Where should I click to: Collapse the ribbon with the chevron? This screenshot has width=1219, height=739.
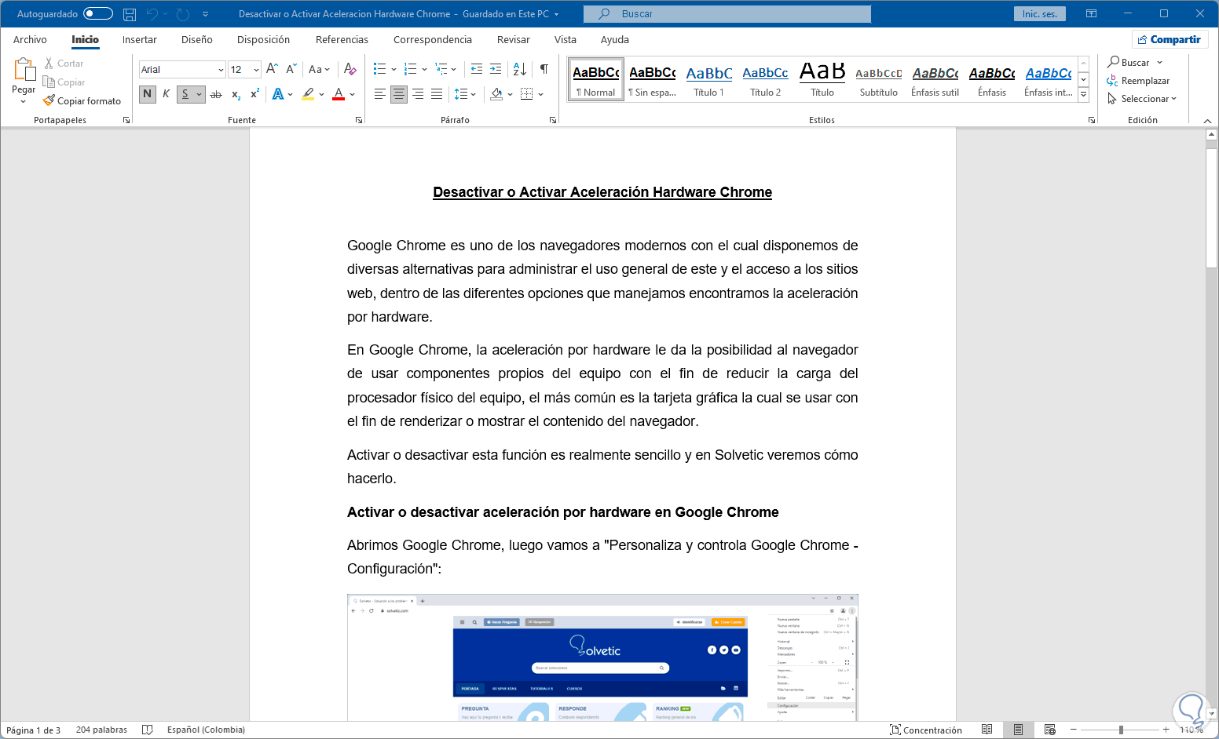pos(1207,121)
